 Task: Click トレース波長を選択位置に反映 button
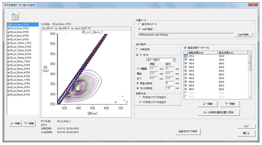pyautogui.click(x=219, y=112)
